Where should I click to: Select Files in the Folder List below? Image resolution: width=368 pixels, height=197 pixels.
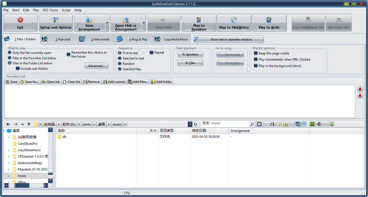coord(30,63)
